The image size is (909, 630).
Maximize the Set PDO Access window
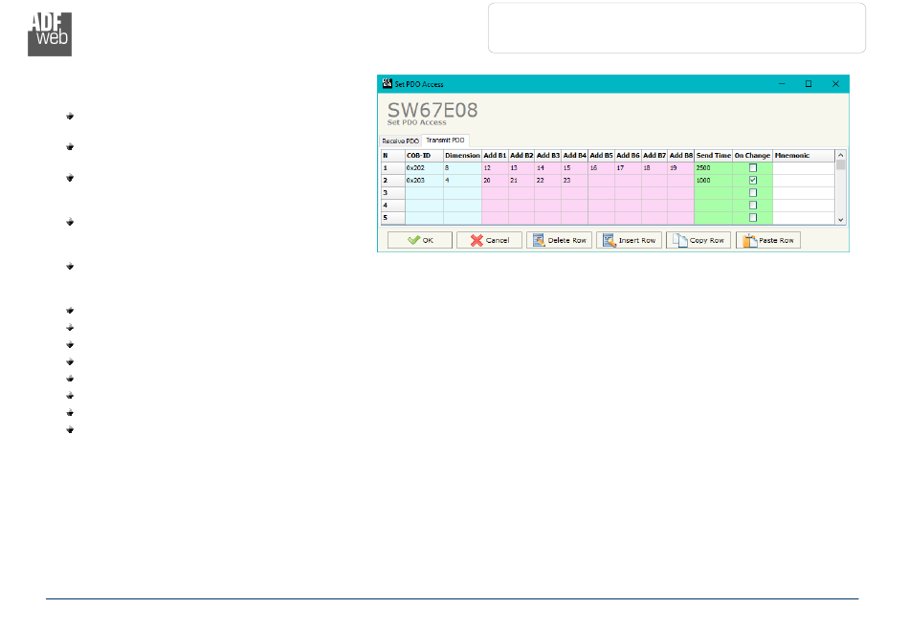point(808,84)
